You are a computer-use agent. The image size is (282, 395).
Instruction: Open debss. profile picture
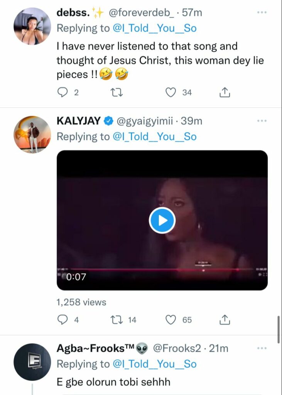(32, 26)
